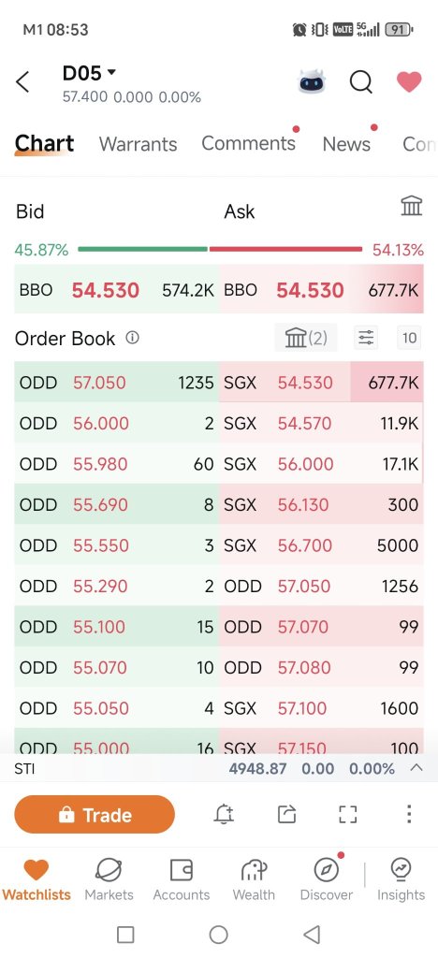Screen dimensions: 438x958
Task: Tap the bank icon beside Ask
Action: click(411, 206)
